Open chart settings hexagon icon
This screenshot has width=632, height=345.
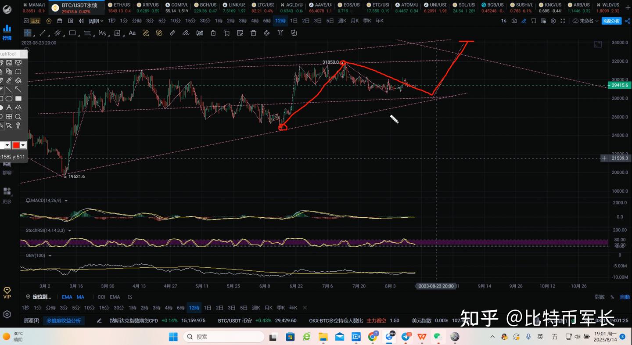(x=553, y=21)
